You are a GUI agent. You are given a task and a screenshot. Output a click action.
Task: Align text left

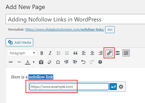pyautogui.click(x=84, y=53)
